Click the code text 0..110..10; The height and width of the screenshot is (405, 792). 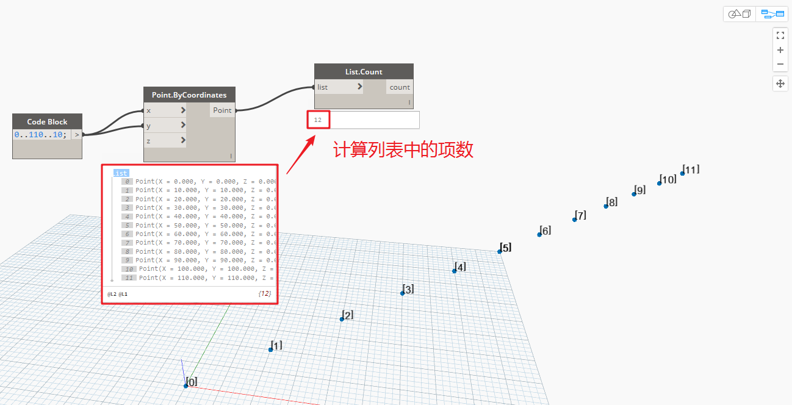pos(40,135)
